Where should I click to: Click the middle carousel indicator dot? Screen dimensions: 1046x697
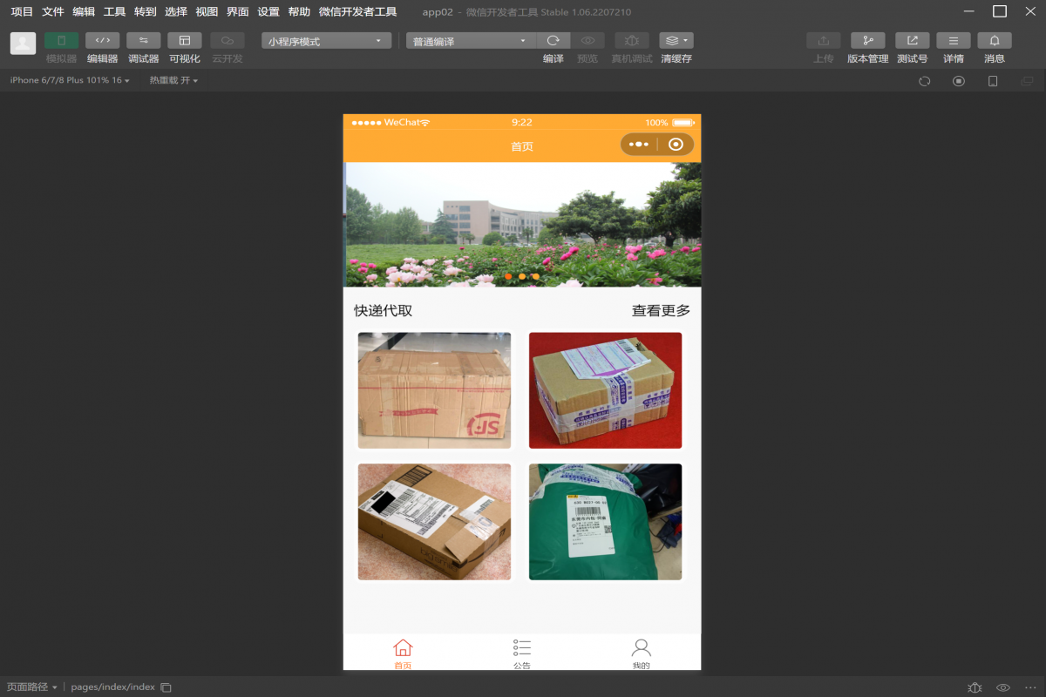tap(522, 276)
